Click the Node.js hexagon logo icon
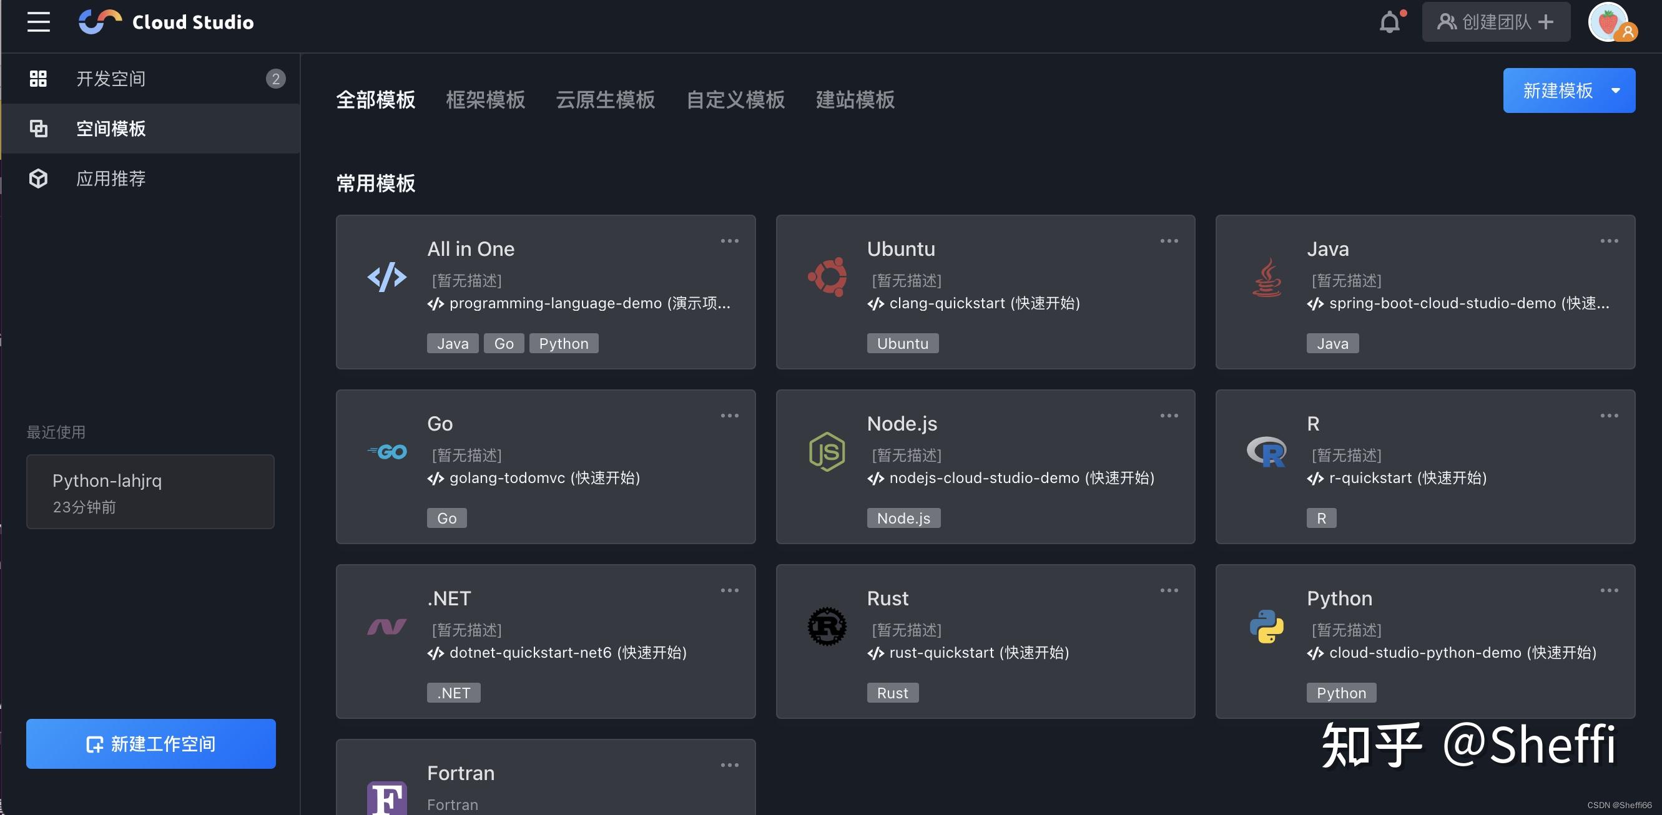Viewport: 1662px width, 815px height. point(827,452)
